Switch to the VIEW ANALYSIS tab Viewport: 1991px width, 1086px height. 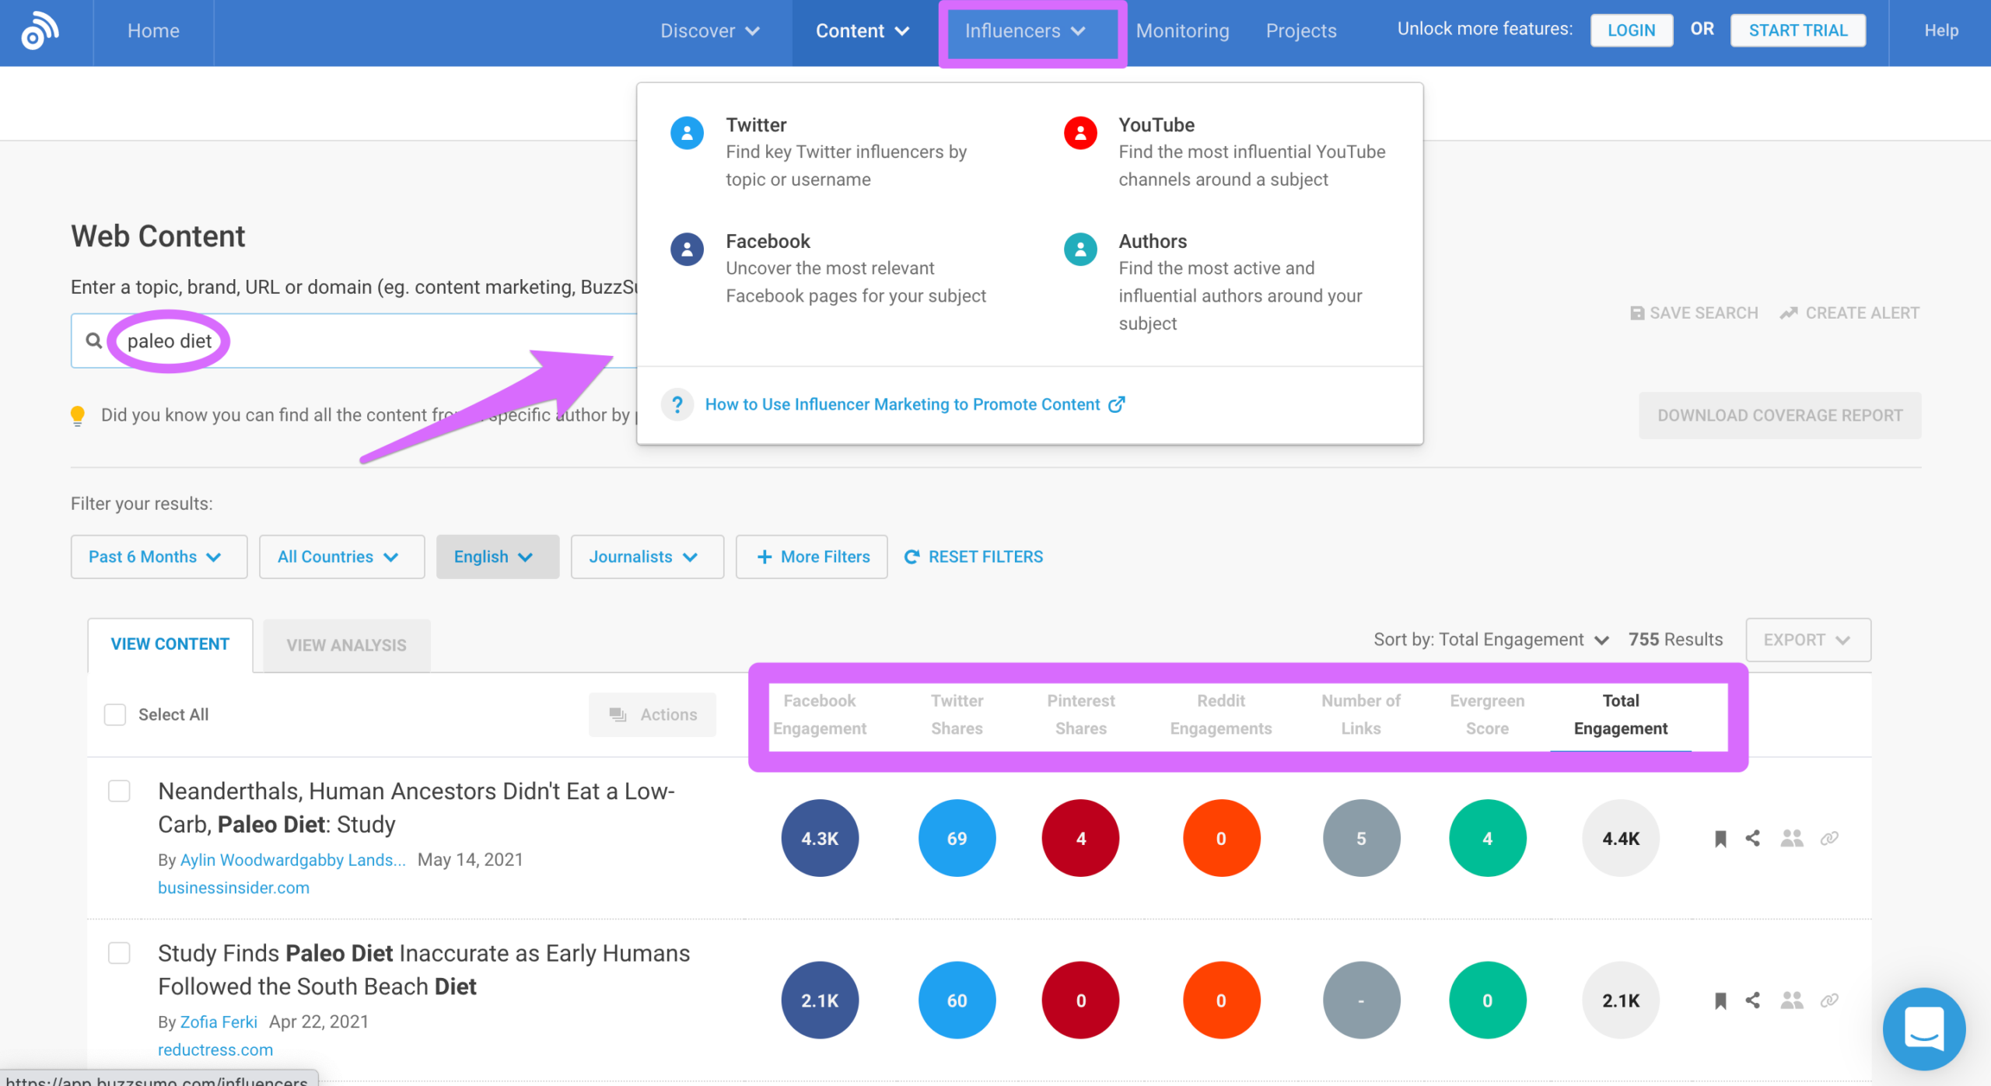point(347,645)
